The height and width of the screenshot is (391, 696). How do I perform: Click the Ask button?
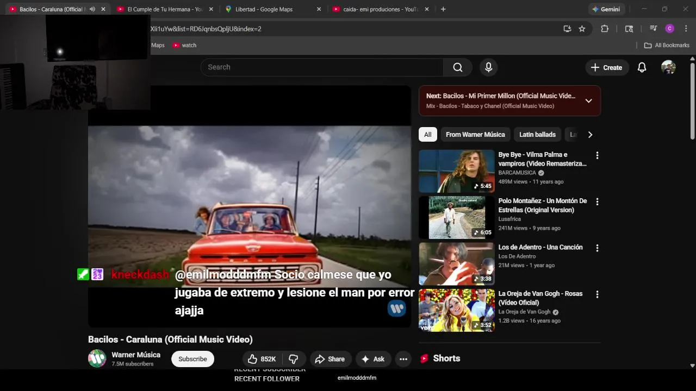(373, 359)
